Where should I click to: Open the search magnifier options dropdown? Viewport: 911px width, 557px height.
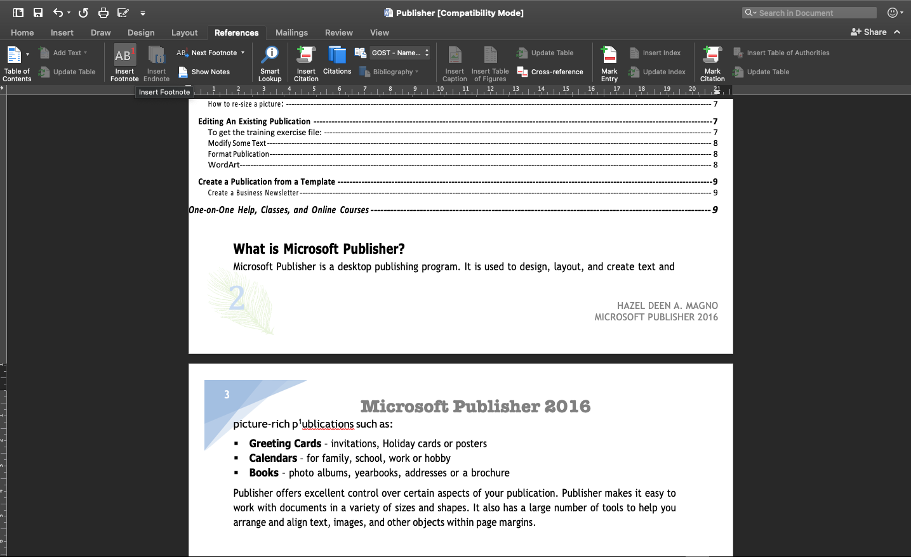(x=750, y=13)
